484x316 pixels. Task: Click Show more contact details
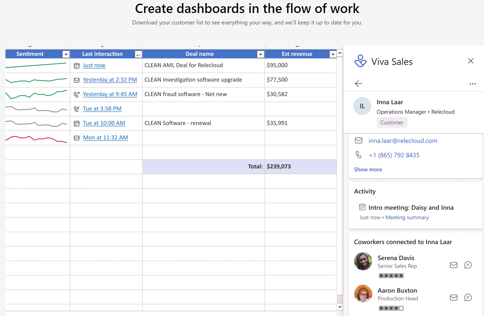click(368, 169)
